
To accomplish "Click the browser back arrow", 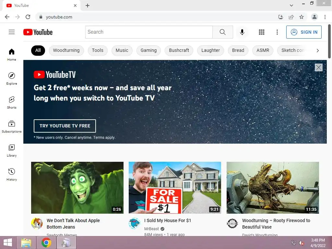I will pos(7,17).
